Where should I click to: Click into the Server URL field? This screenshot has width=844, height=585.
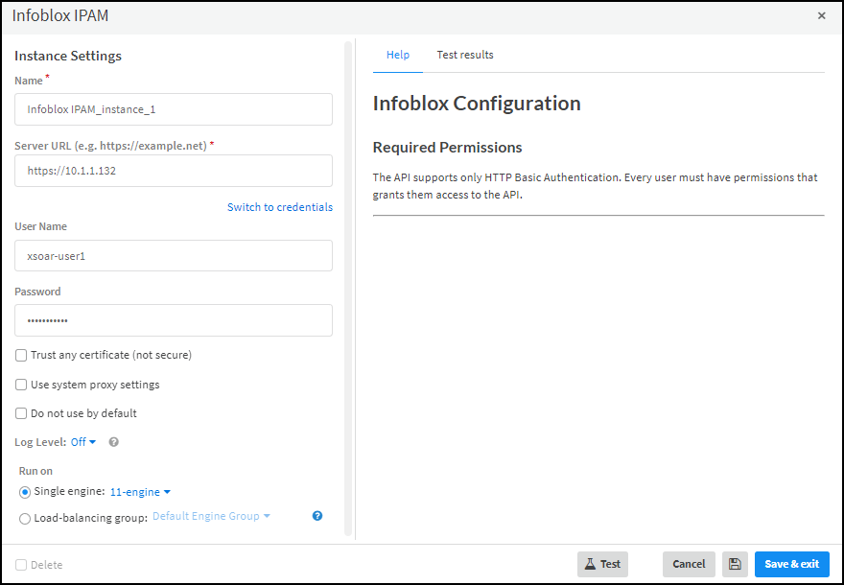pyautogui.click(x=174, y=171)
